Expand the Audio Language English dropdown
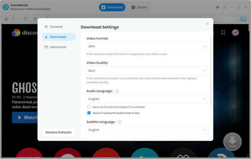The image size is (251, 159). tap(147, 99)
